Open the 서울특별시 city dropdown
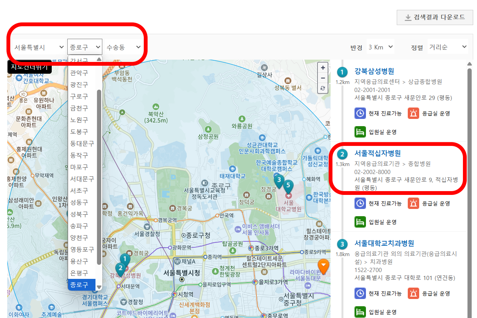The height and width of the screenshot is (318, 477). 39,47
